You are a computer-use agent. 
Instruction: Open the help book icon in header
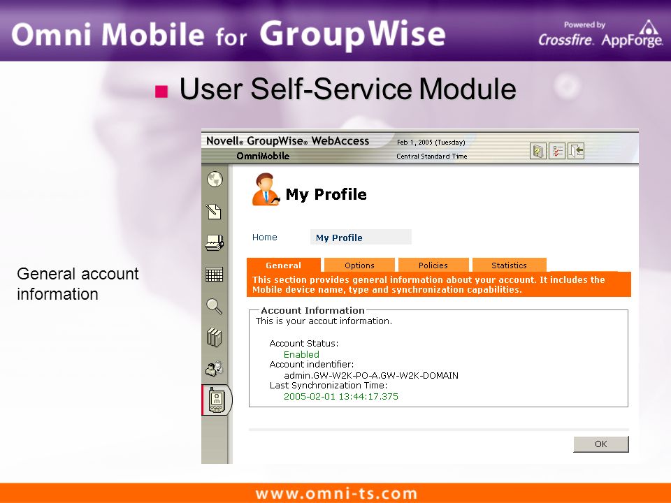tap(538, 151)
